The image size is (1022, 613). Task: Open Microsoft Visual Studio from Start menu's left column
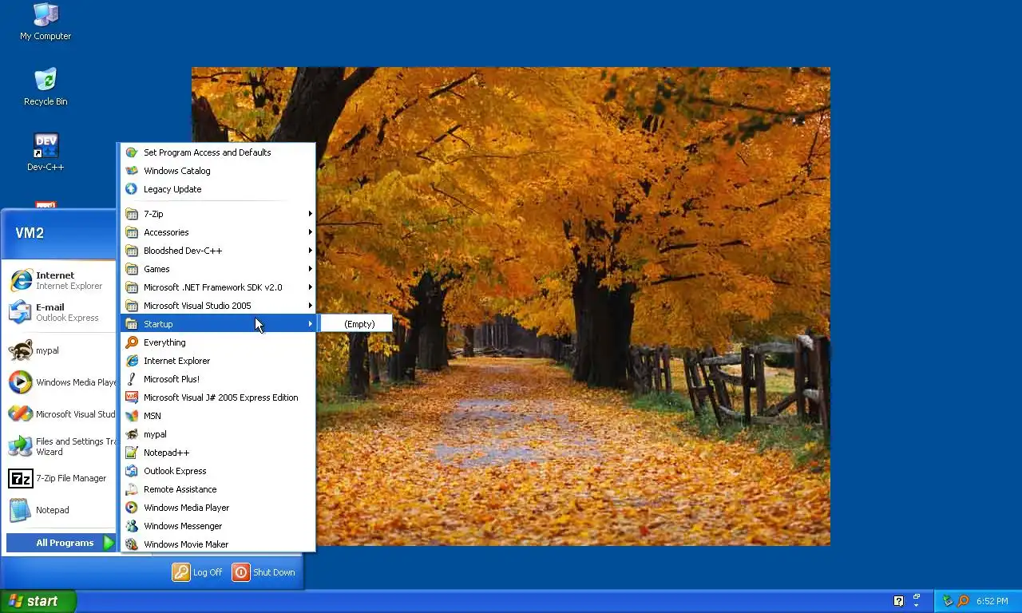[61, 414]
